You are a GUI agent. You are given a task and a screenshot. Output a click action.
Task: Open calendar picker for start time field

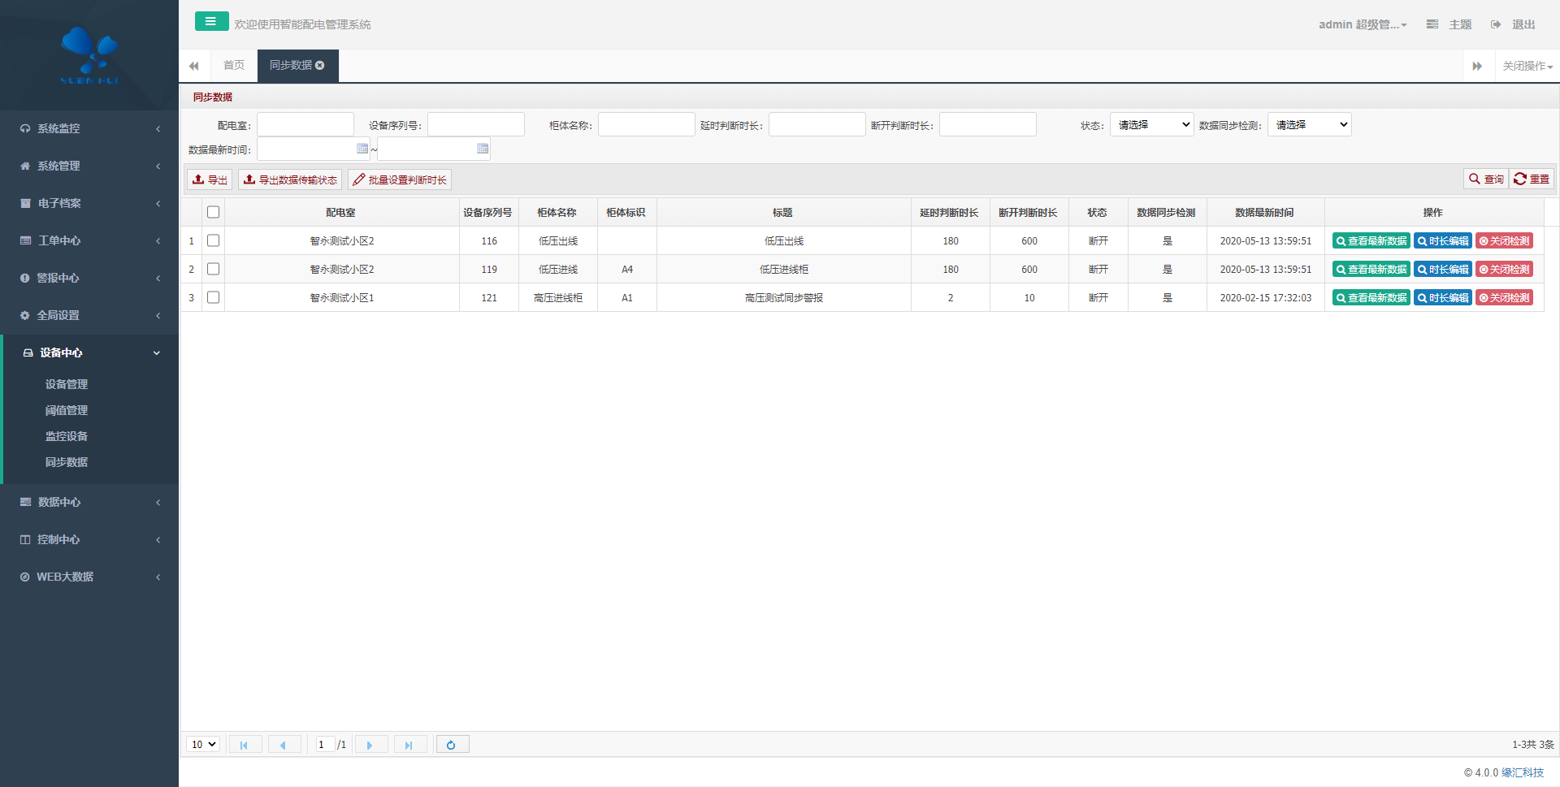click(x=362, y=149)
